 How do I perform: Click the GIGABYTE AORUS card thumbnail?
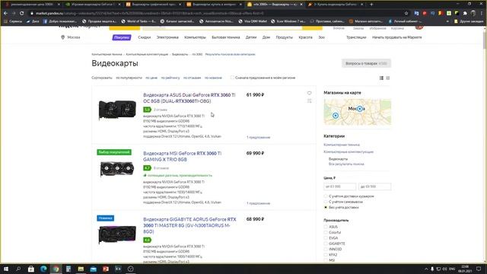pos(117,234)
